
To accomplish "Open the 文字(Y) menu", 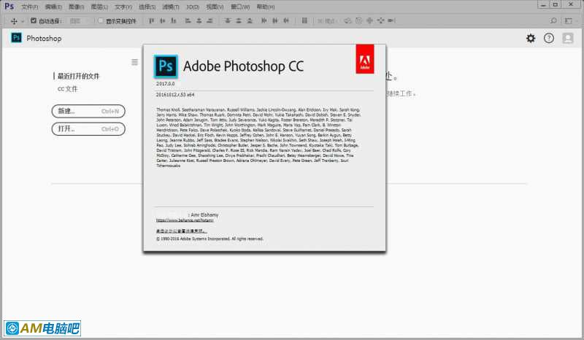I will [x=123, y=7].
